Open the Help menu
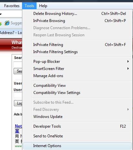The height and width of the screenshot is (150, 133). coord(43,6)
